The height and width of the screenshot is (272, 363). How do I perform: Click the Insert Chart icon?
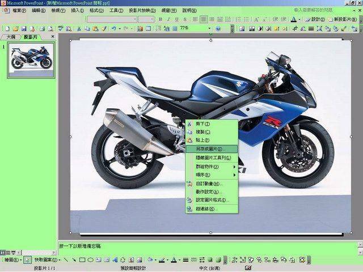coord(140,29)
